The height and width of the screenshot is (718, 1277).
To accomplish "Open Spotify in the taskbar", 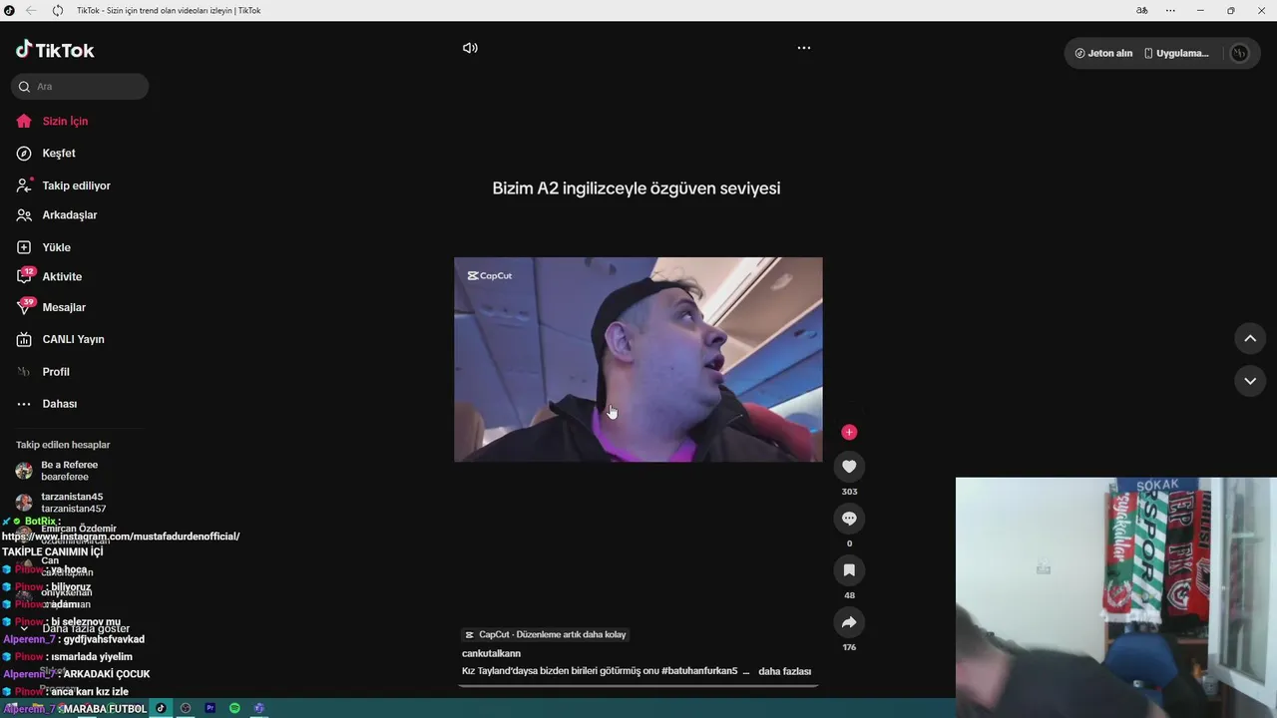I will point(234,708).
